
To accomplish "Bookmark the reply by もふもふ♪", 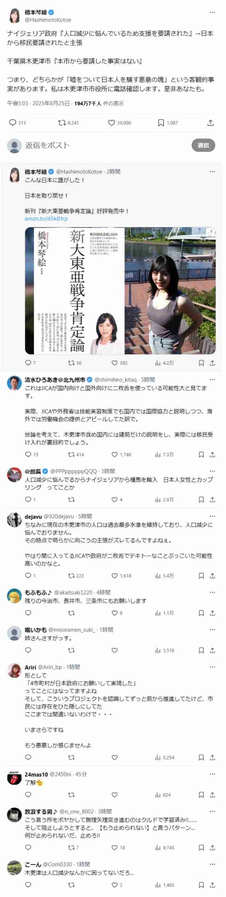I will point(201,613).
